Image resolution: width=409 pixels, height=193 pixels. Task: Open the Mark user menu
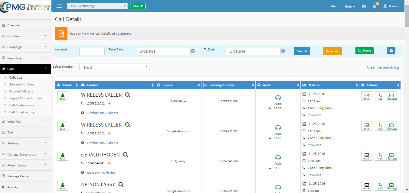391,6
